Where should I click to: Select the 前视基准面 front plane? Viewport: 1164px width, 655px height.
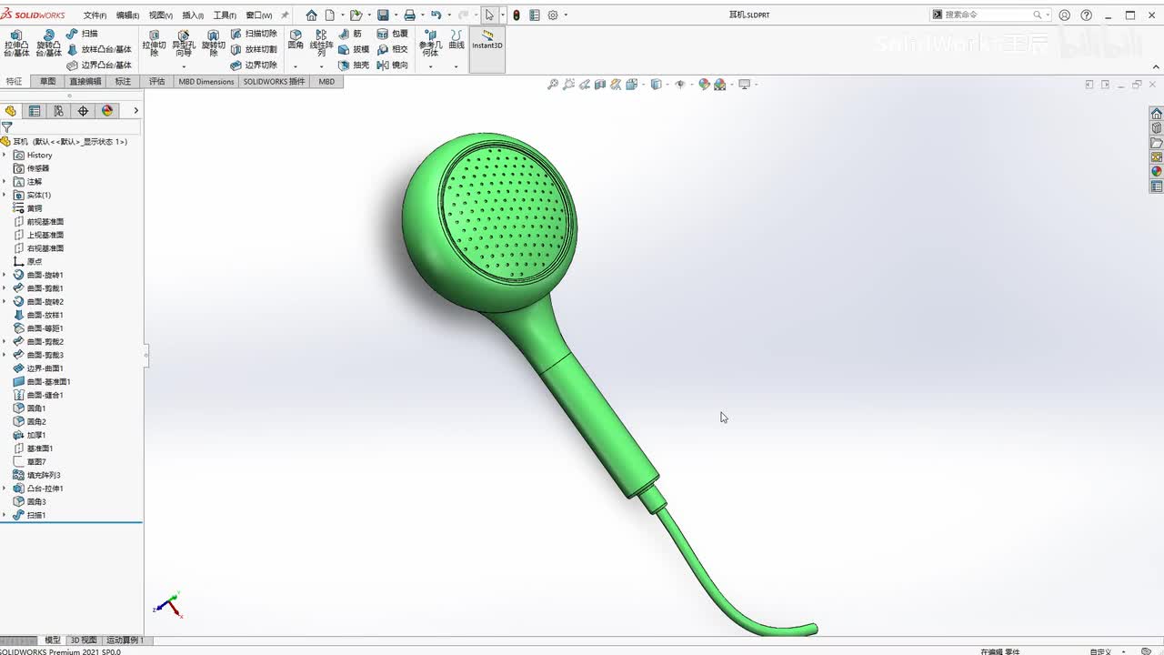click(x=39, y=222)
